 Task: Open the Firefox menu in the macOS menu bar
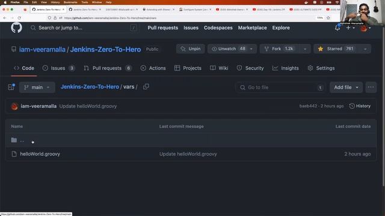[15, 2]
